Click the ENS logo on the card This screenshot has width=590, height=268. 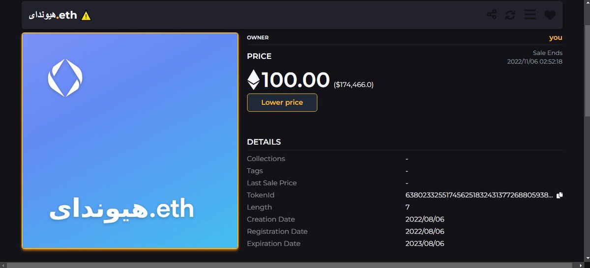(65, 78)
